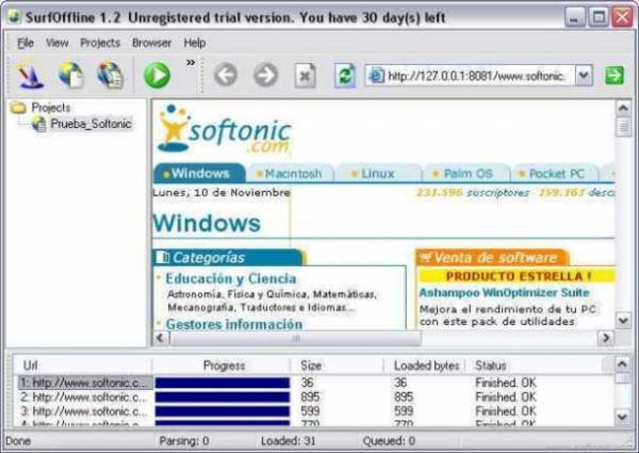Open Educación y Ciencia category link
The width and height of the screenshot is (639, 453).
pos(230,278)
